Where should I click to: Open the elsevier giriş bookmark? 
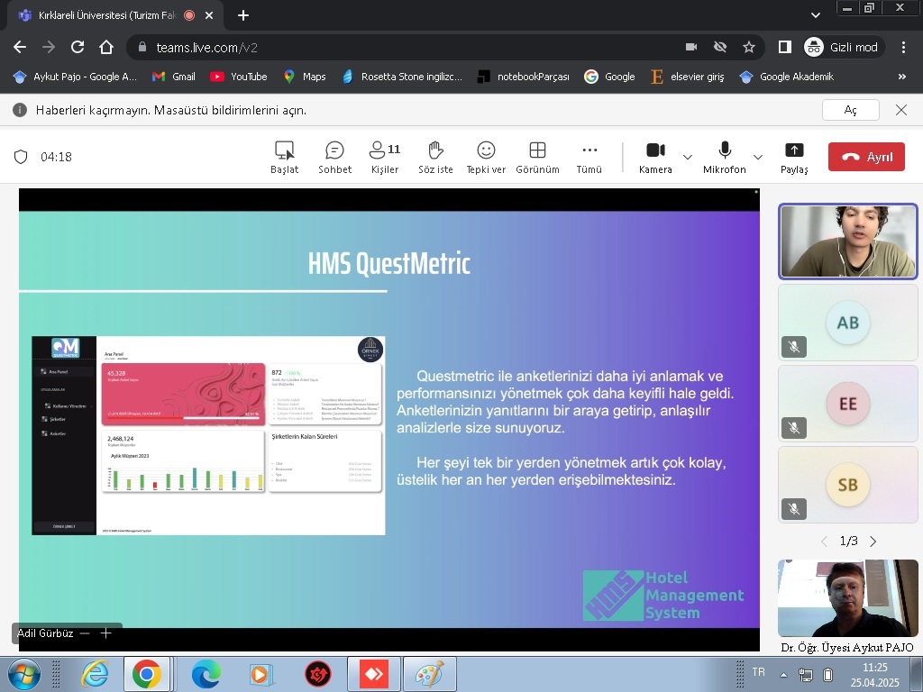688,77
